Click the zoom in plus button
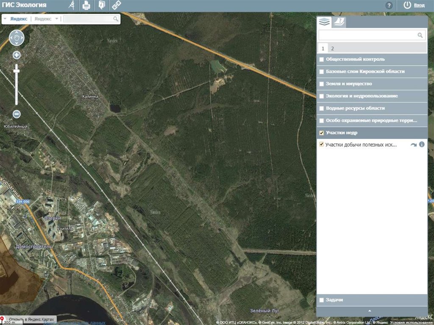The image size is (434, 325). point(17,55)
